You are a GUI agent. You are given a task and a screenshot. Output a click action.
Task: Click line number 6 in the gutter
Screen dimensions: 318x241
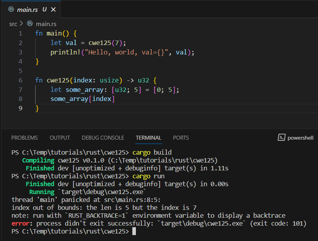click(x=20, y=80)
